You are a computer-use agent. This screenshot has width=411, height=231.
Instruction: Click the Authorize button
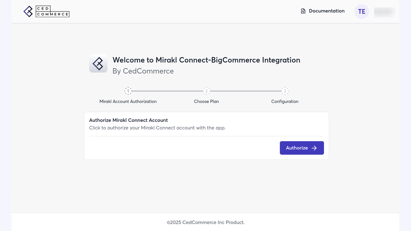click(302, 148)
